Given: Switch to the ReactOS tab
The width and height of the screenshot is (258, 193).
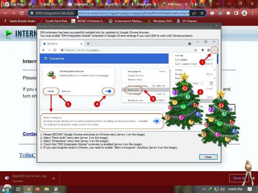Looking at the screenshot, I should (112, 4).
